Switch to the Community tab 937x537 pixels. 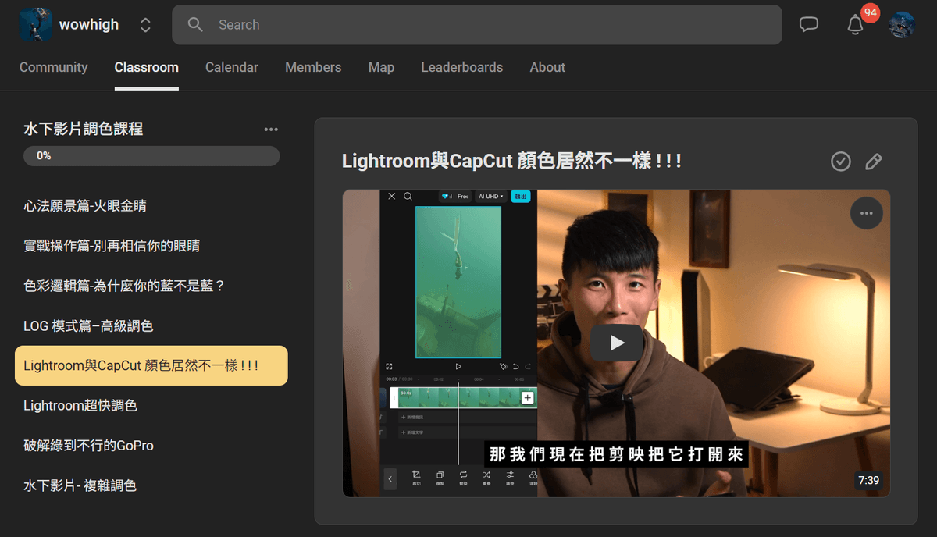[53, 67]
